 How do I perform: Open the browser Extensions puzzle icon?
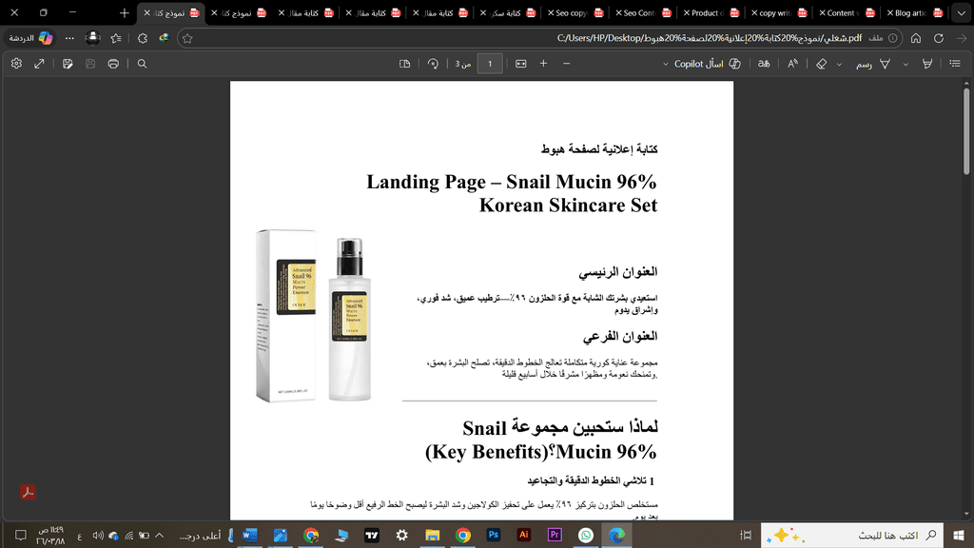(143, 38)
